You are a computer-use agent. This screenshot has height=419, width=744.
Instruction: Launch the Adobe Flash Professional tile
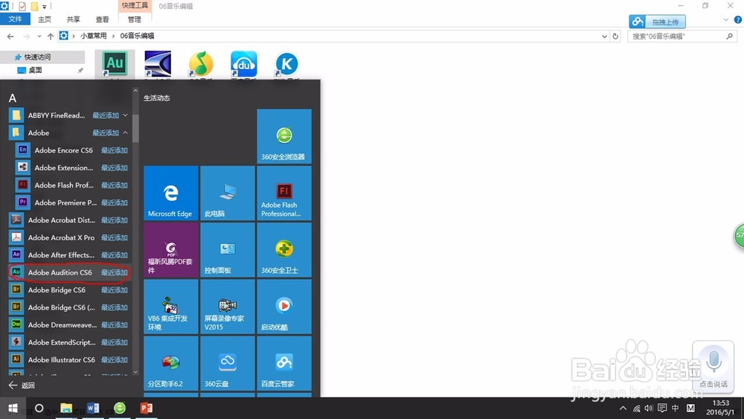[284, 193]
